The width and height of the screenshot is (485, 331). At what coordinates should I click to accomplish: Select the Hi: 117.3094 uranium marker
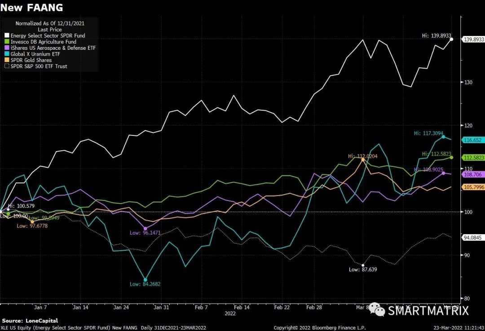tap(444, 137)
